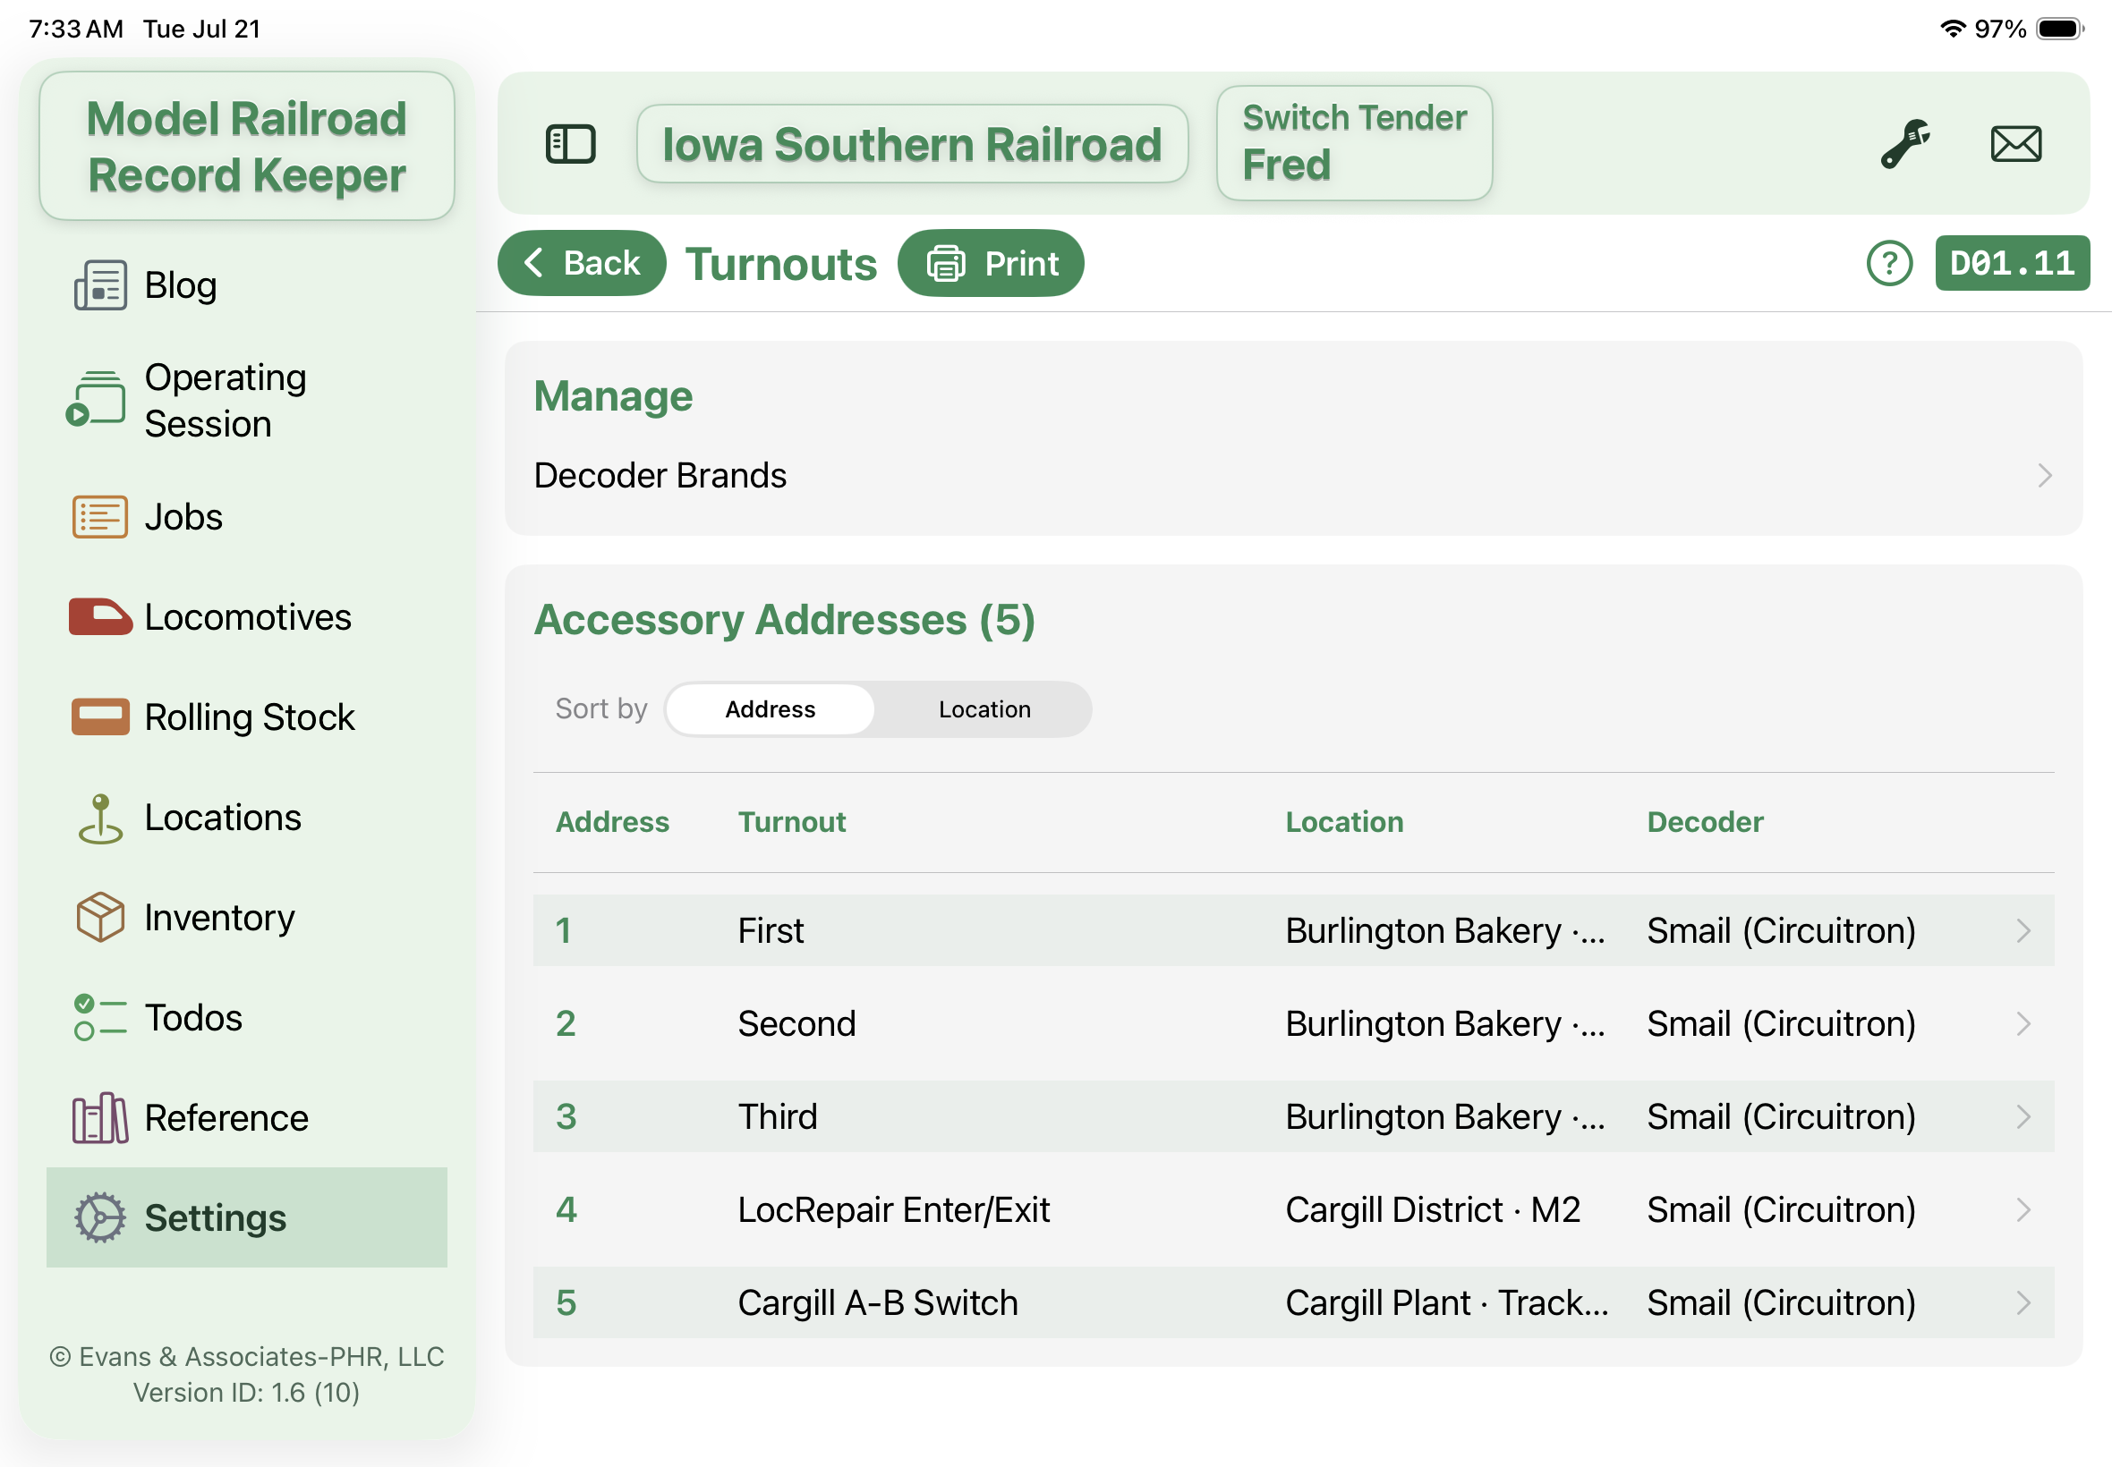Image resolution: width=2112 pixels, height=1467 pixels.
Task: Click the Location column header
Action: coord(1344,822)
